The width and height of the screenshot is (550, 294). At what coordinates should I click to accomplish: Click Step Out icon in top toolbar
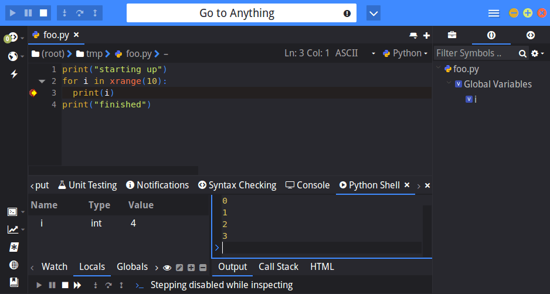click(x=95, y=13)
